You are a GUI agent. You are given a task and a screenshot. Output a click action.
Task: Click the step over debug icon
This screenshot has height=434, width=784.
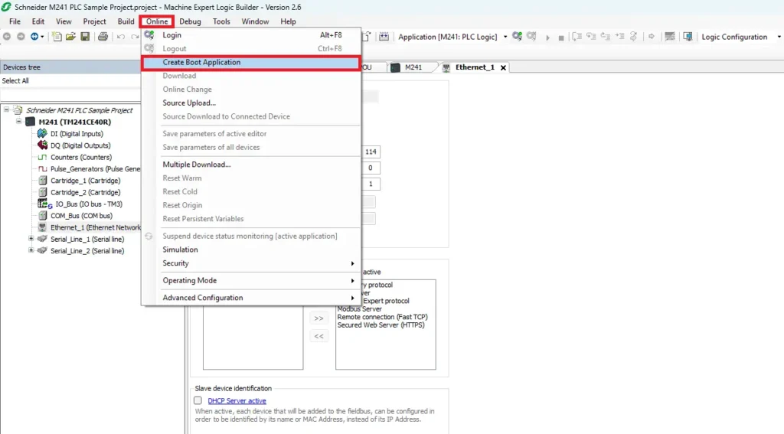(577, 37)
